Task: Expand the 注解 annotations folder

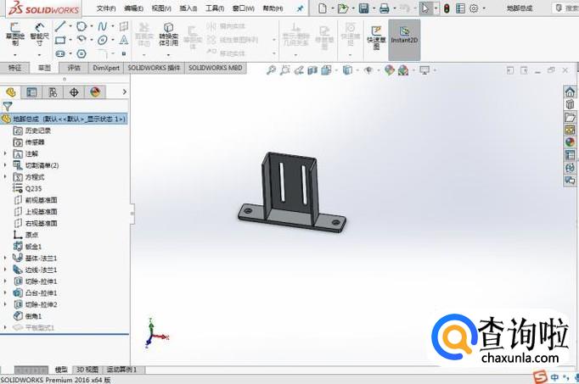Action: 6,153
